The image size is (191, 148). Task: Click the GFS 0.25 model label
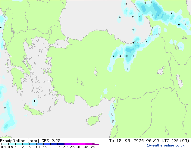[51, 141]
